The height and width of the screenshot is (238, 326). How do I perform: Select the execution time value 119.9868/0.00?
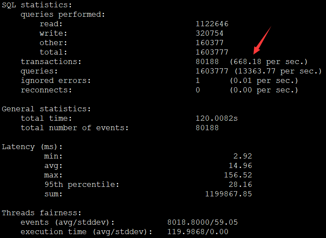coord(198,232)
